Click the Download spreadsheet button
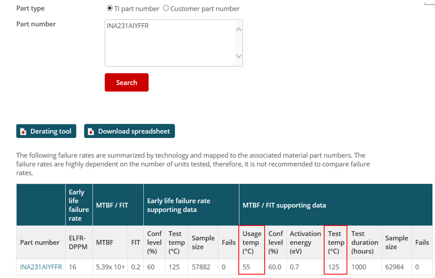This screenshot has width=435, height=278. (x=129, y=131)
